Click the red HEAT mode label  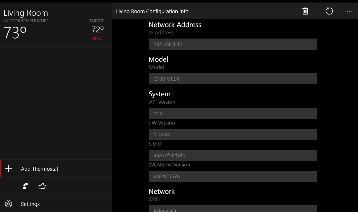point(97,39)
